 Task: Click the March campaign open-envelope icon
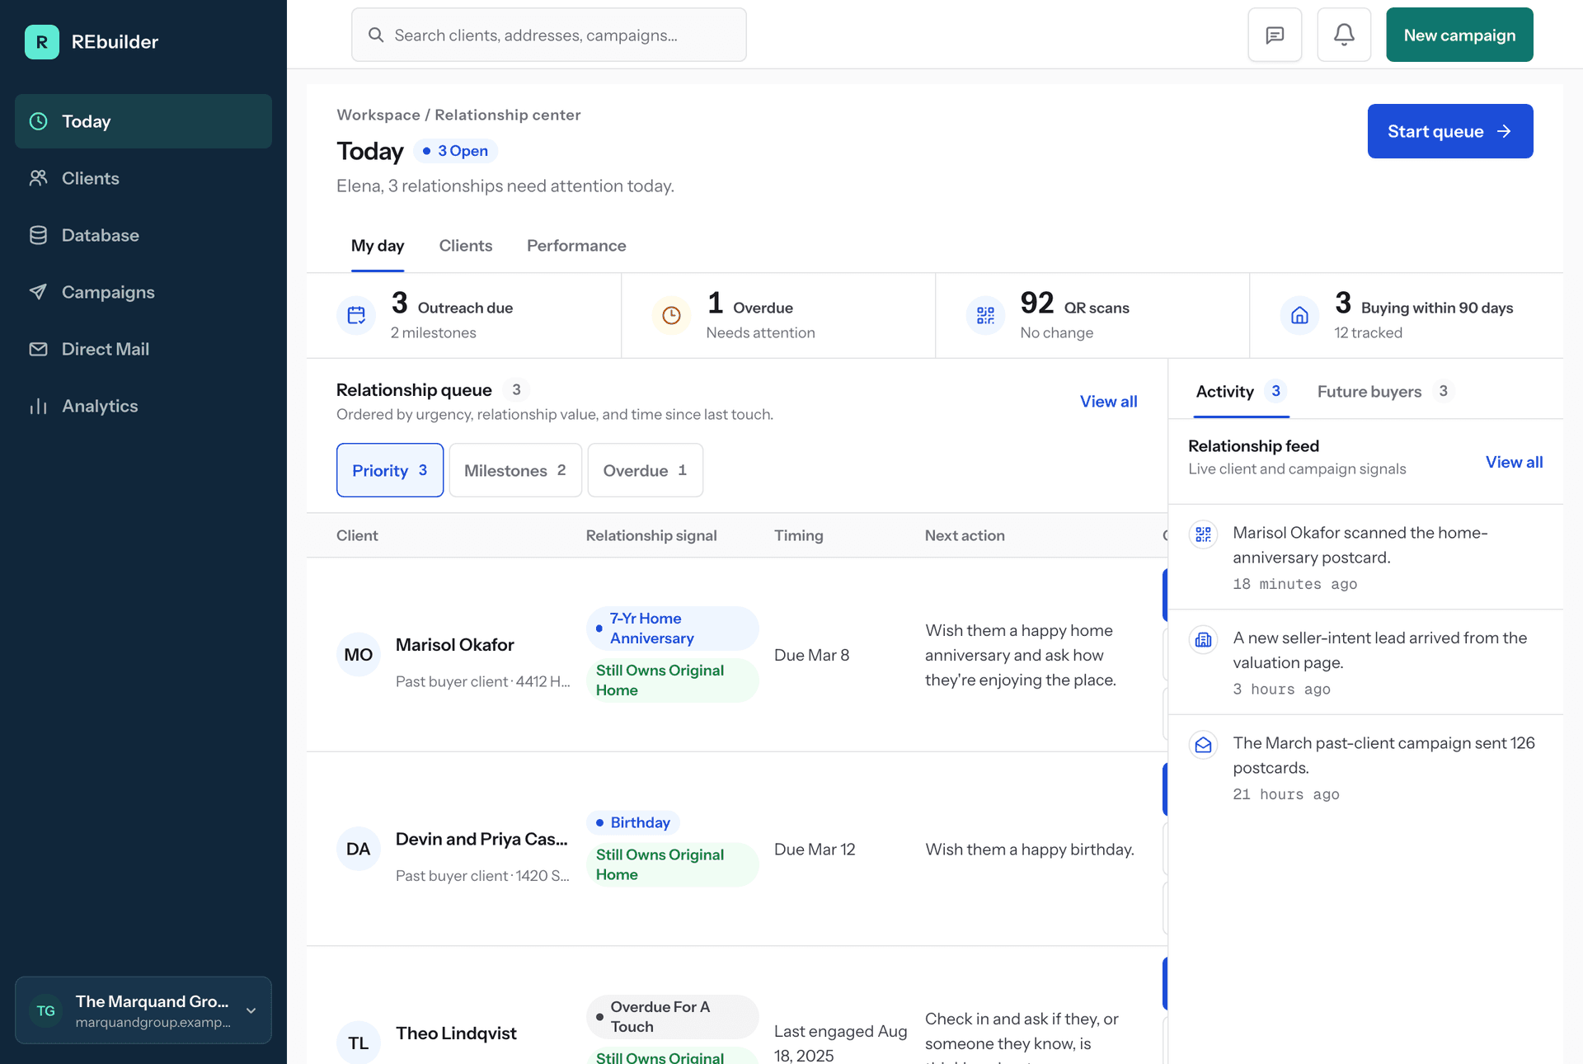1203,745
